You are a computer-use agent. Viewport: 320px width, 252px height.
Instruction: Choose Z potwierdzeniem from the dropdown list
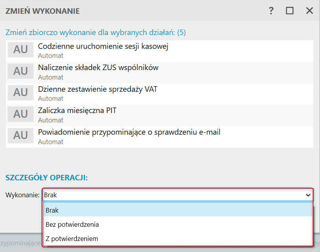(72, 239)
